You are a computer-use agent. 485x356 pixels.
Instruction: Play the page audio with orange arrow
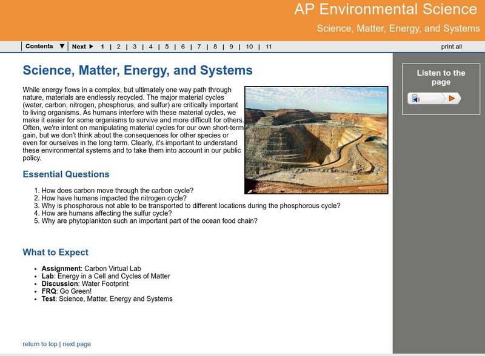tap(452, 98)
